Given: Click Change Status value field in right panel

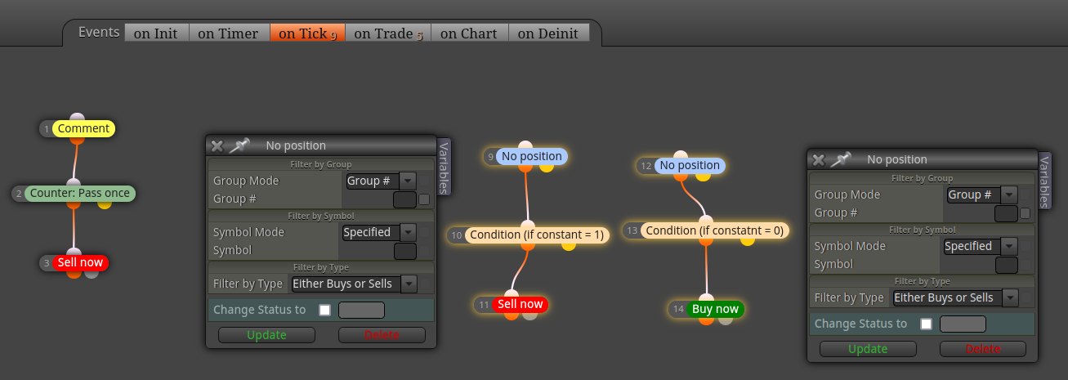Looking at the screenshot, I should coord(963,324).
